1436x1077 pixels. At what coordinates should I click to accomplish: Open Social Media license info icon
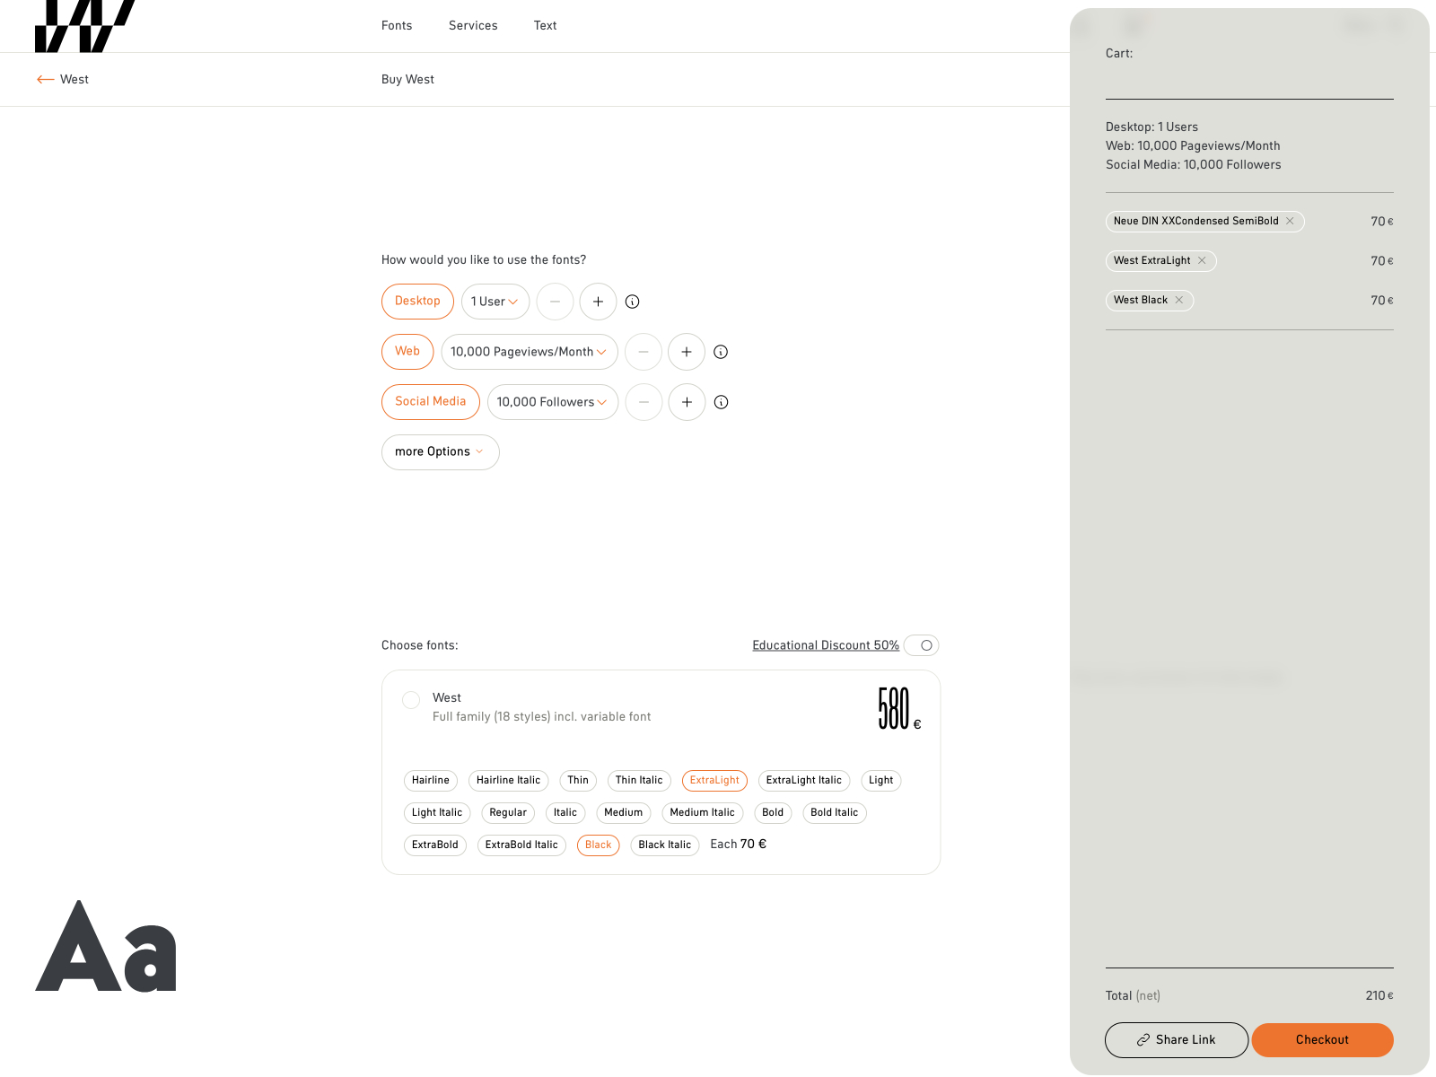(721, 402)
